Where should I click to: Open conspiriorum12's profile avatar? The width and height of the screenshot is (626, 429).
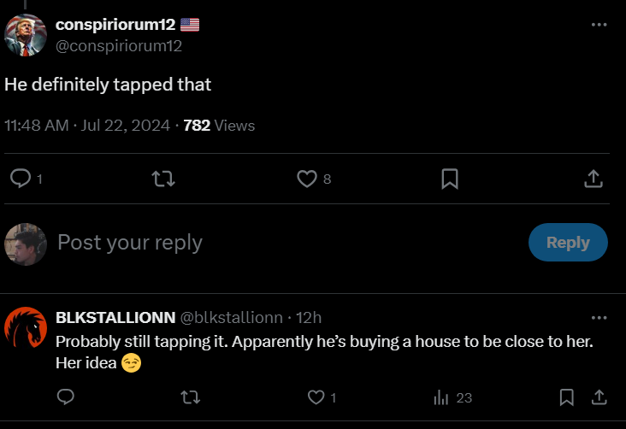26,35
